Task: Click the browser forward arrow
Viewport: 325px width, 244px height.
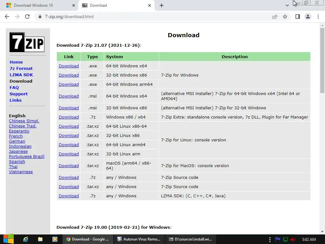Action: point(17,17)
